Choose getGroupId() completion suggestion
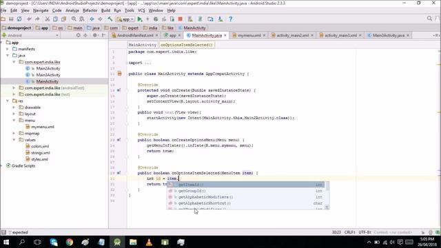Viewport: 441px width, 248px height. click(x=246, y=191)
